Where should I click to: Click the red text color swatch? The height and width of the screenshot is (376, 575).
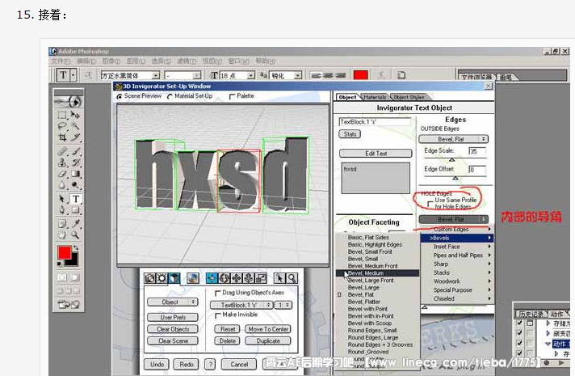pyautogui.click(x=361, y=75)
